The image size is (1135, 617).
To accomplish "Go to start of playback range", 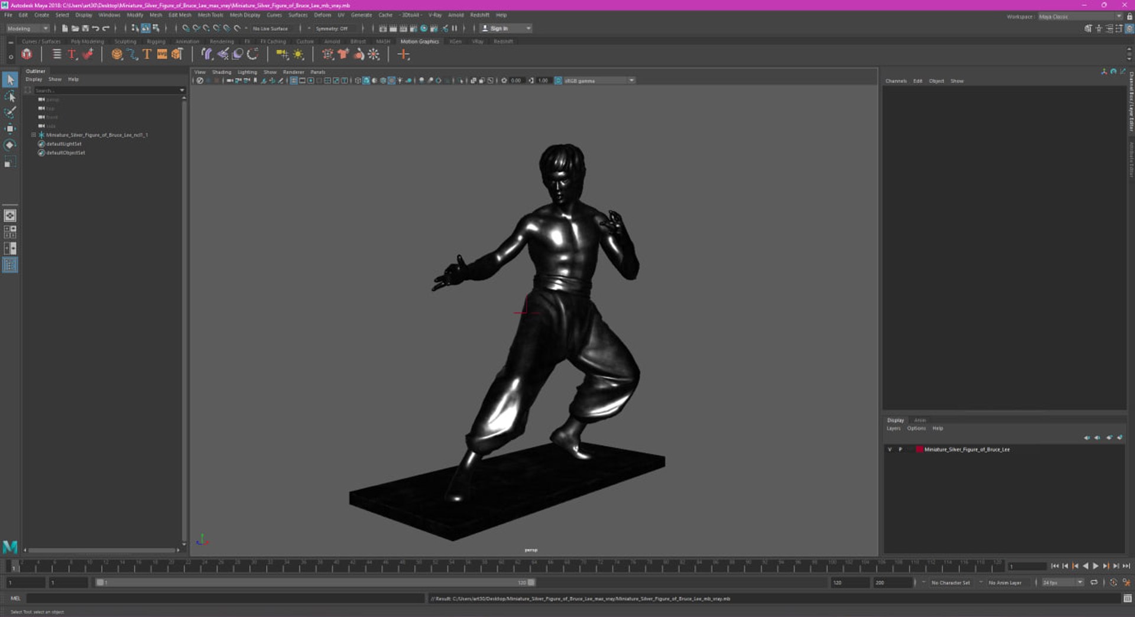I will click(1055, 566).
